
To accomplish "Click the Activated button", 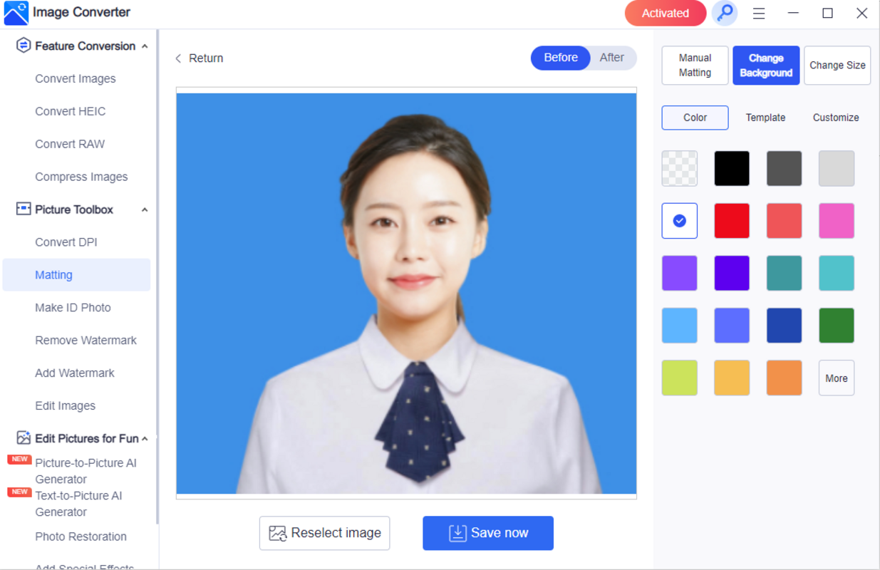I will point(666,13).
